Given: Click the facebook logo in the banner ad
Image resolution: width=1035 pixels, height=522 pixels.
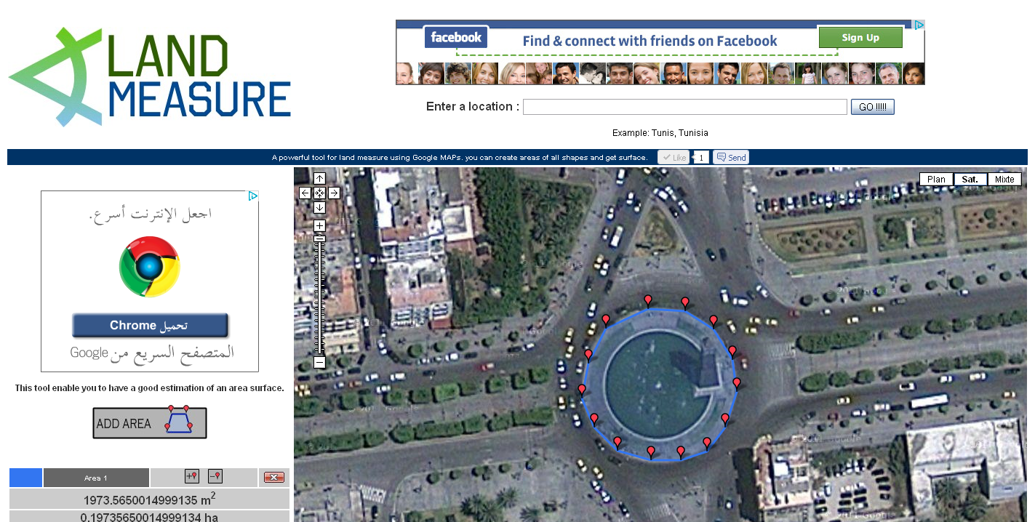Looking at the screenshot, I should pos(456,37).
